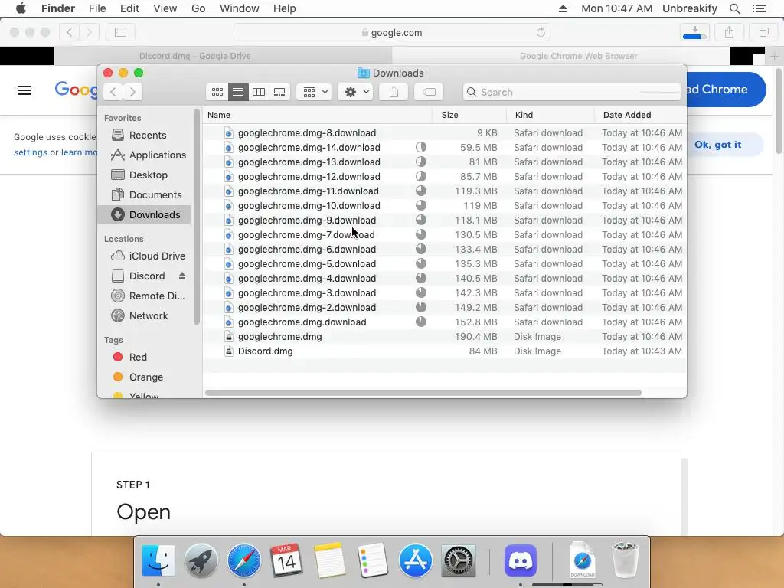784x588 pixels.
Task: Open the Google page hamburger menu
Action: (24, 90)
